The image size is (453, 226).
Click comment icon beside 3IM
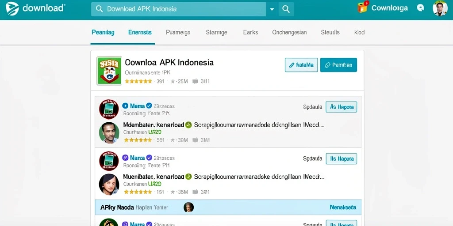tap(195, 140)
